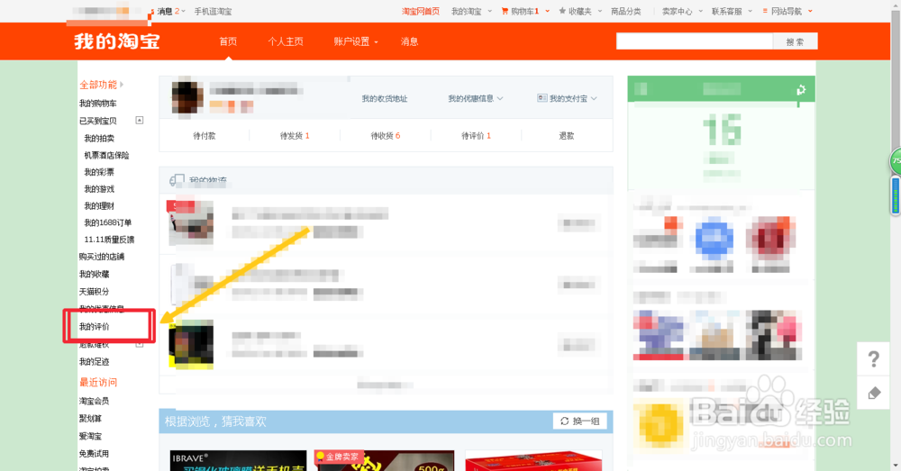Click the 我的物流 truck icon
This screenshot has height=471, width=901.
tap(177, 180)
